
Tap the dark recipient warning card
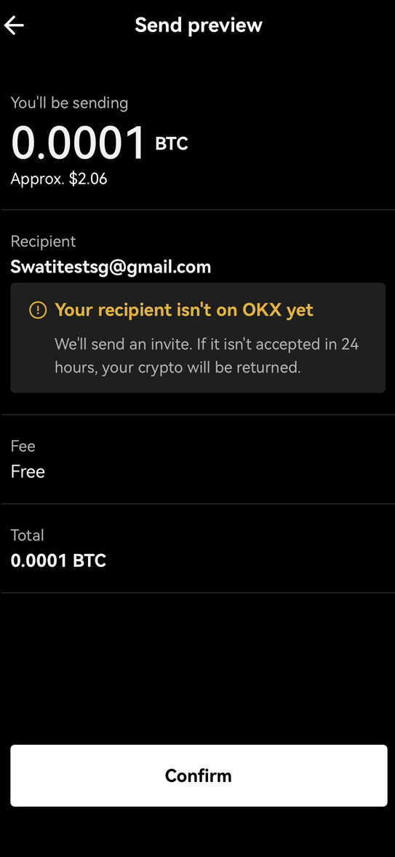tap(198, 338)
